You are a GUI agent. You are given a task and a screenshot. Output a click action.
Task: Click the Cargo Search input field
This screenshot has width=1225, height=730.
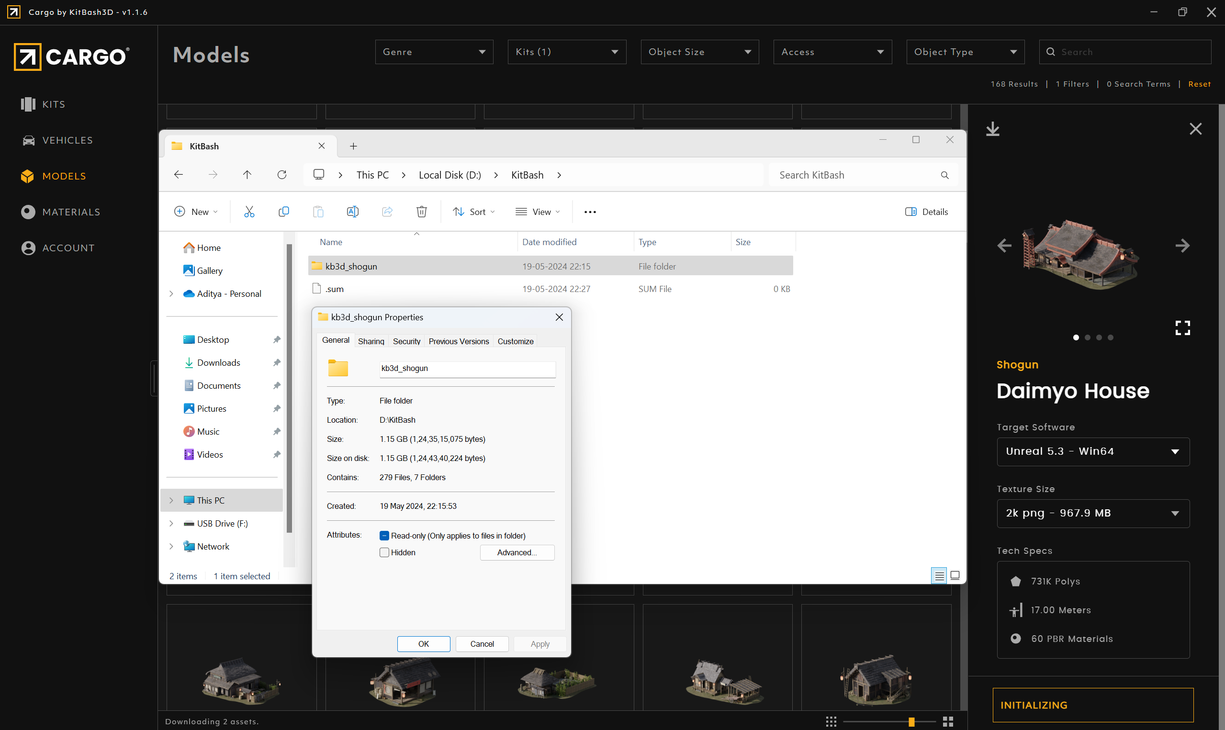tap(1124, 52)
